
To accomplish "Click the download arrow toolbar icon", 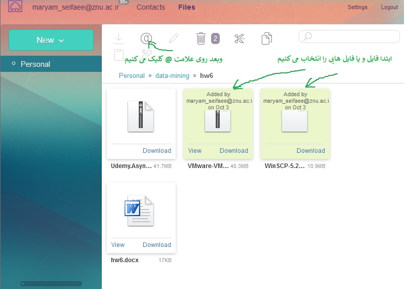I will 119,38.
